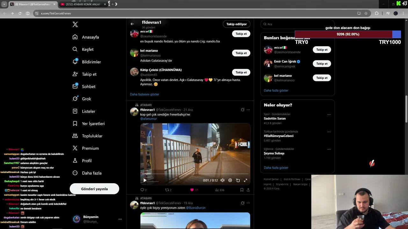Open Anasayfa home page
The height and width of the screenshot is (229, 408).
[x=86, y=37]
